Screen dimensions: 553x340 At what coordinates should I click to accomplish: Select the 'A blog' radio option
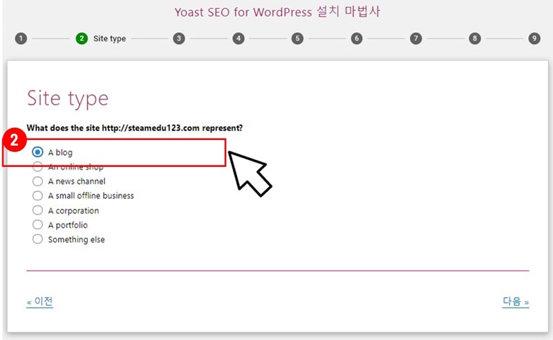click(x=37, y=152)
